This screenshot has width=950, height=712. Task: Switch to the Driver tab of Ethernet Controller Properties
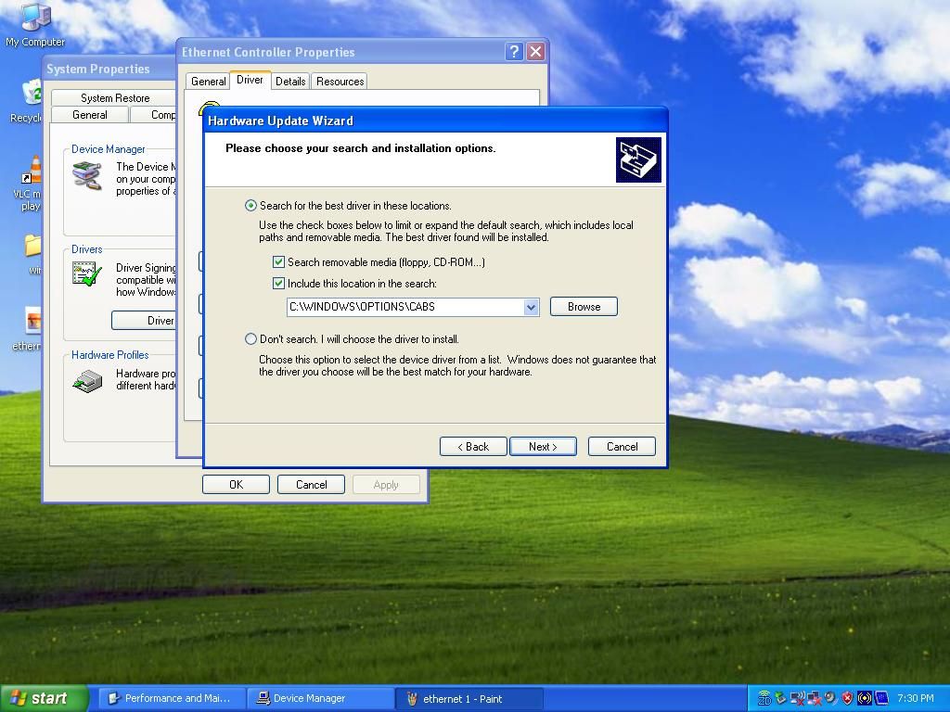click(x=250, y=80)
